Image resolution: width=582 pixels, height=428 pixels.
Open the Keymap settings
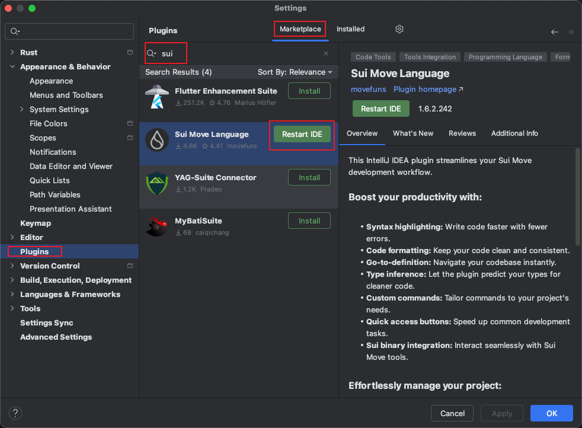[x=35, y=223]
